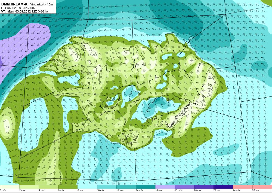Click the indigo swatch right of the 20 m/s label
272x193 pixels.
204,187
